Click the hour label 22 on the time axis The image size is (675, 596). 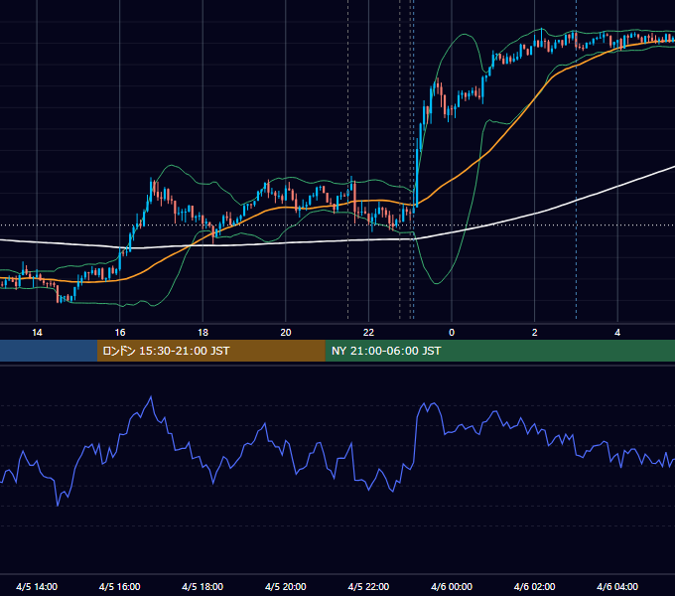[368, 333]
